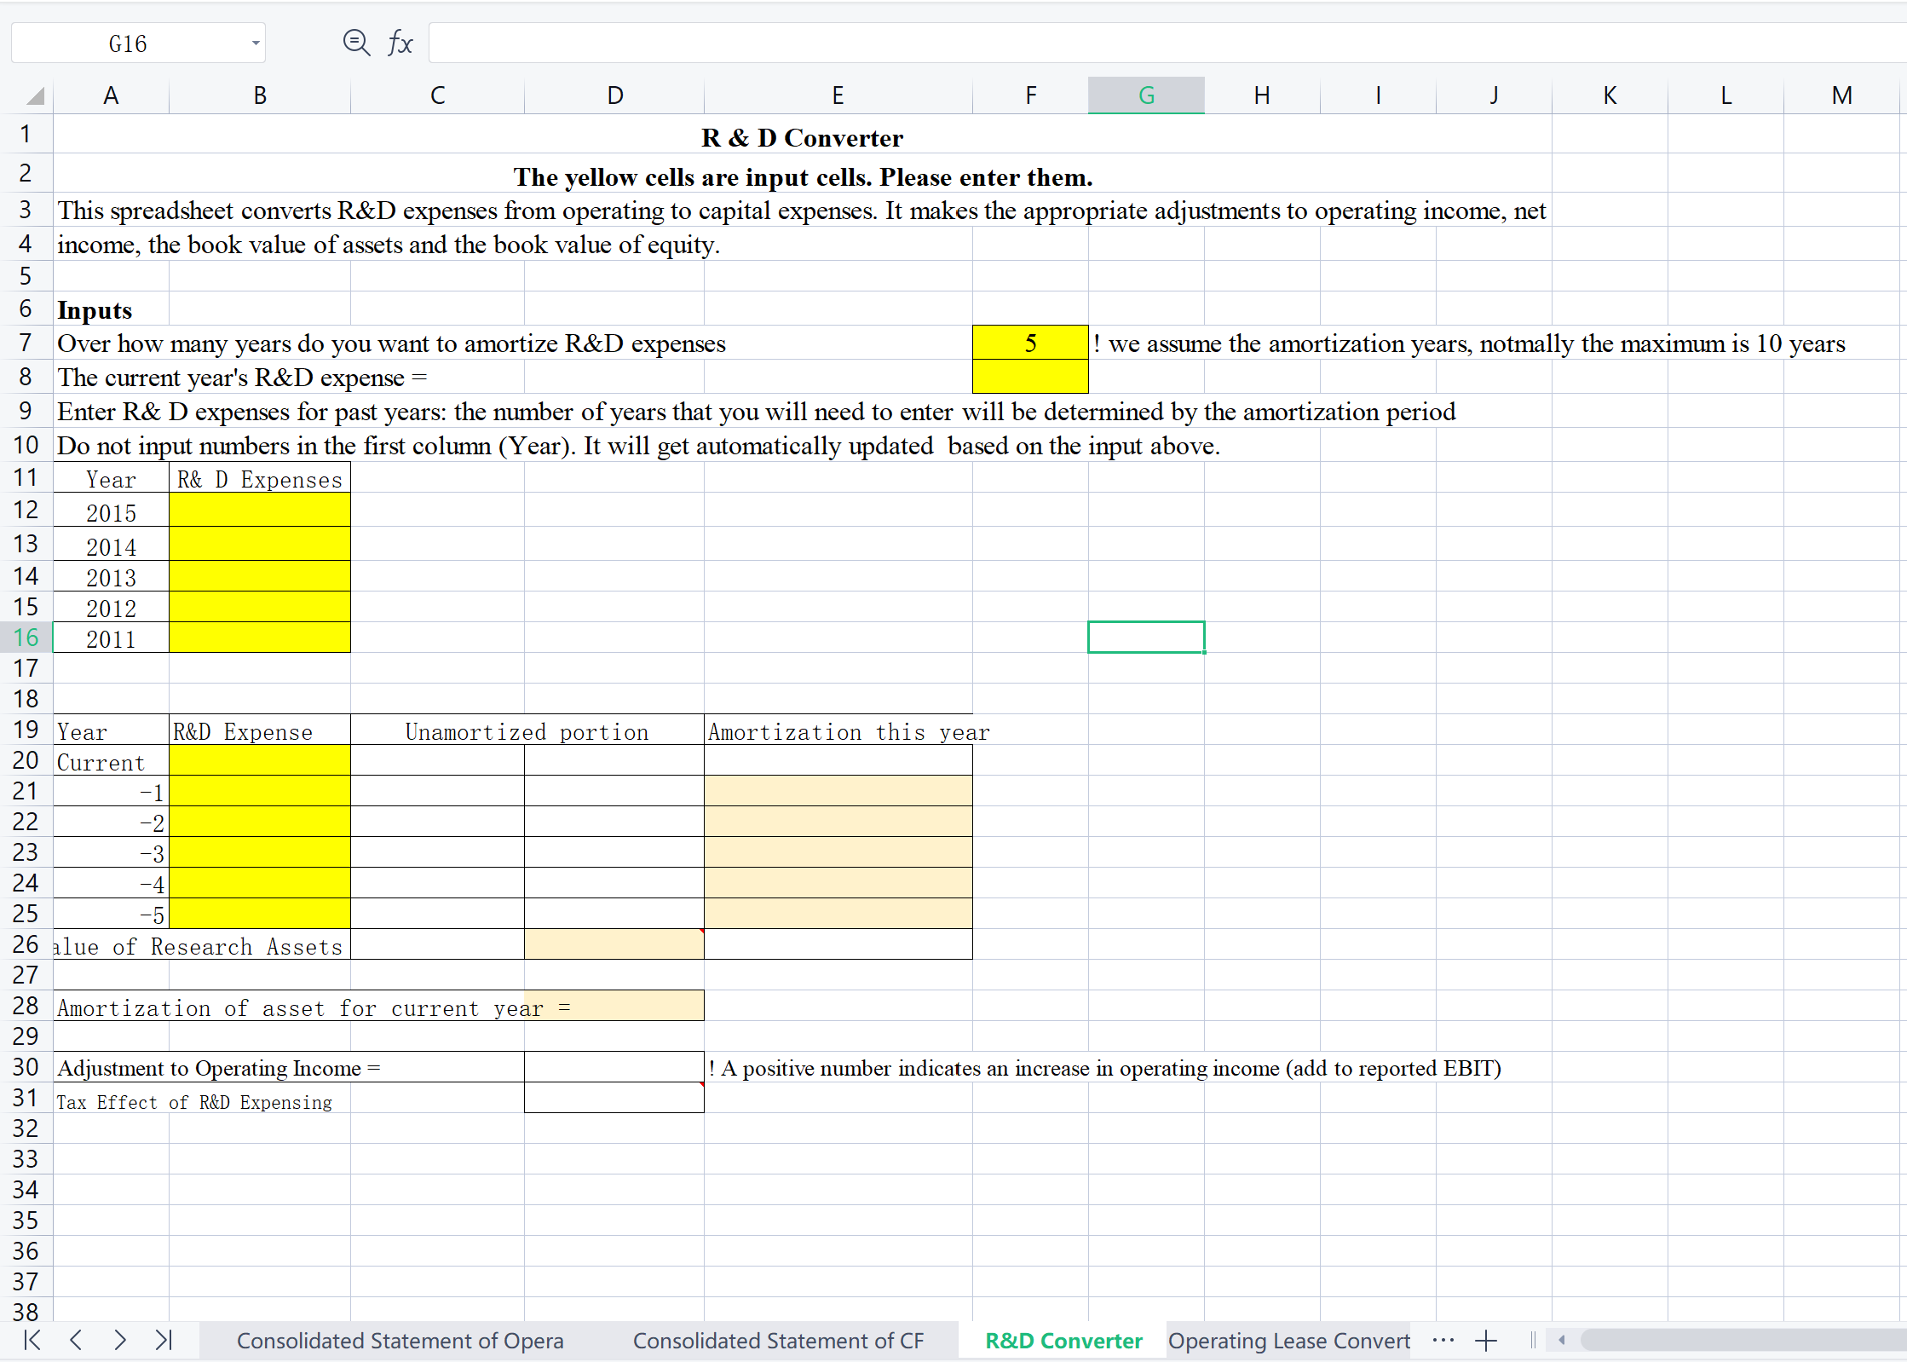Click the fx insert function icon
Viewport: 1907px width, 1362px height.
click(x=400, y=43)
